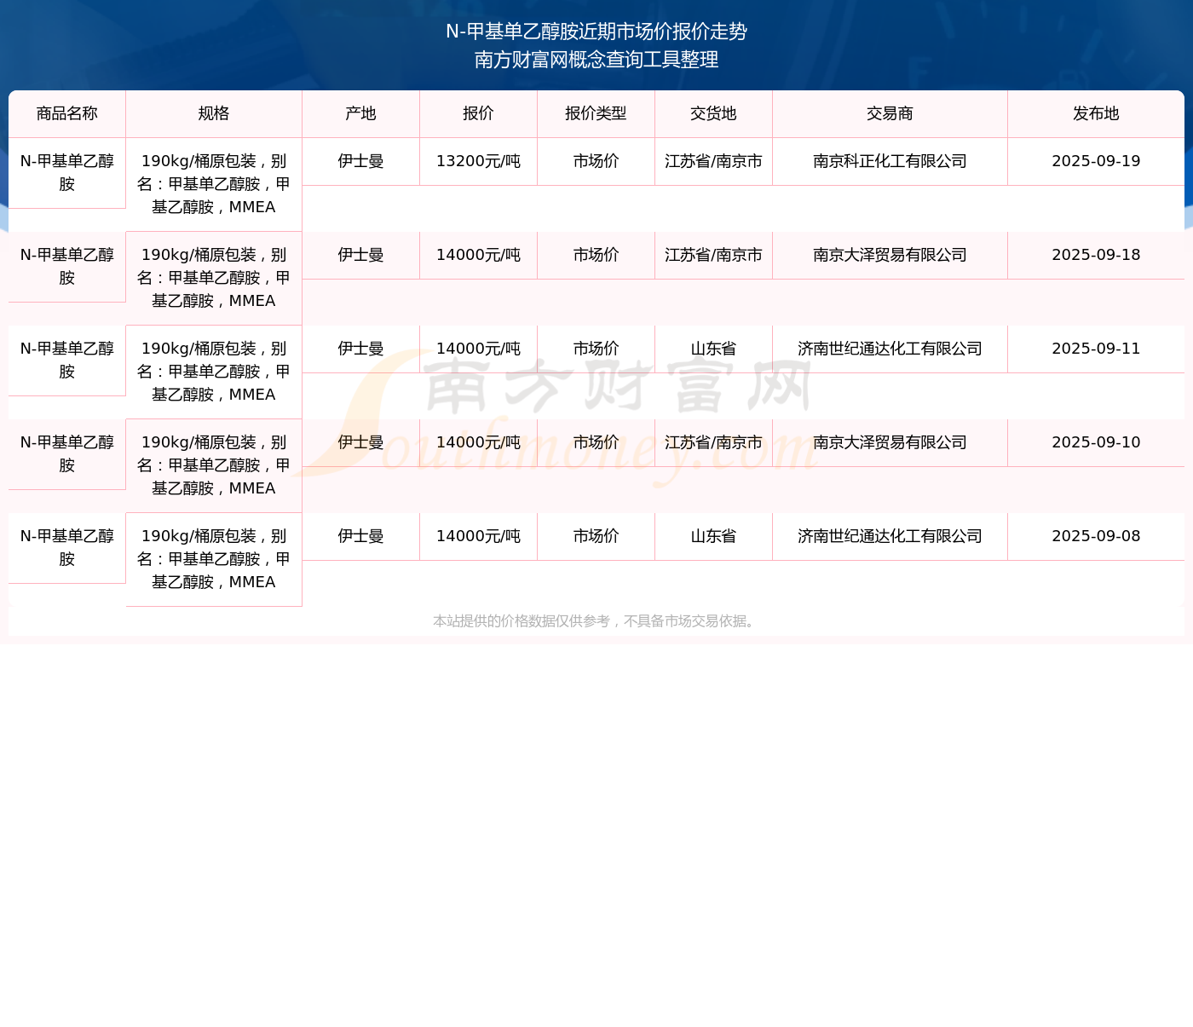Click 市场价 in the 2025-09-10 row
The image size is (1193, 1027).
[x=596, y=442]
